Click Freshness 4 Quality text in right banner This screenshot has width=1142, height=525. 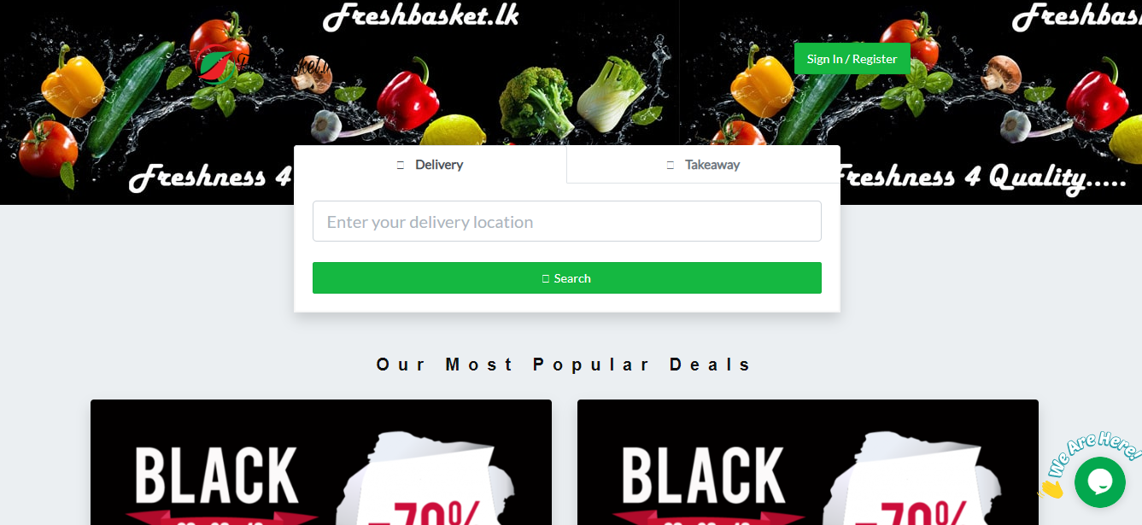click(x=979, y=178)
